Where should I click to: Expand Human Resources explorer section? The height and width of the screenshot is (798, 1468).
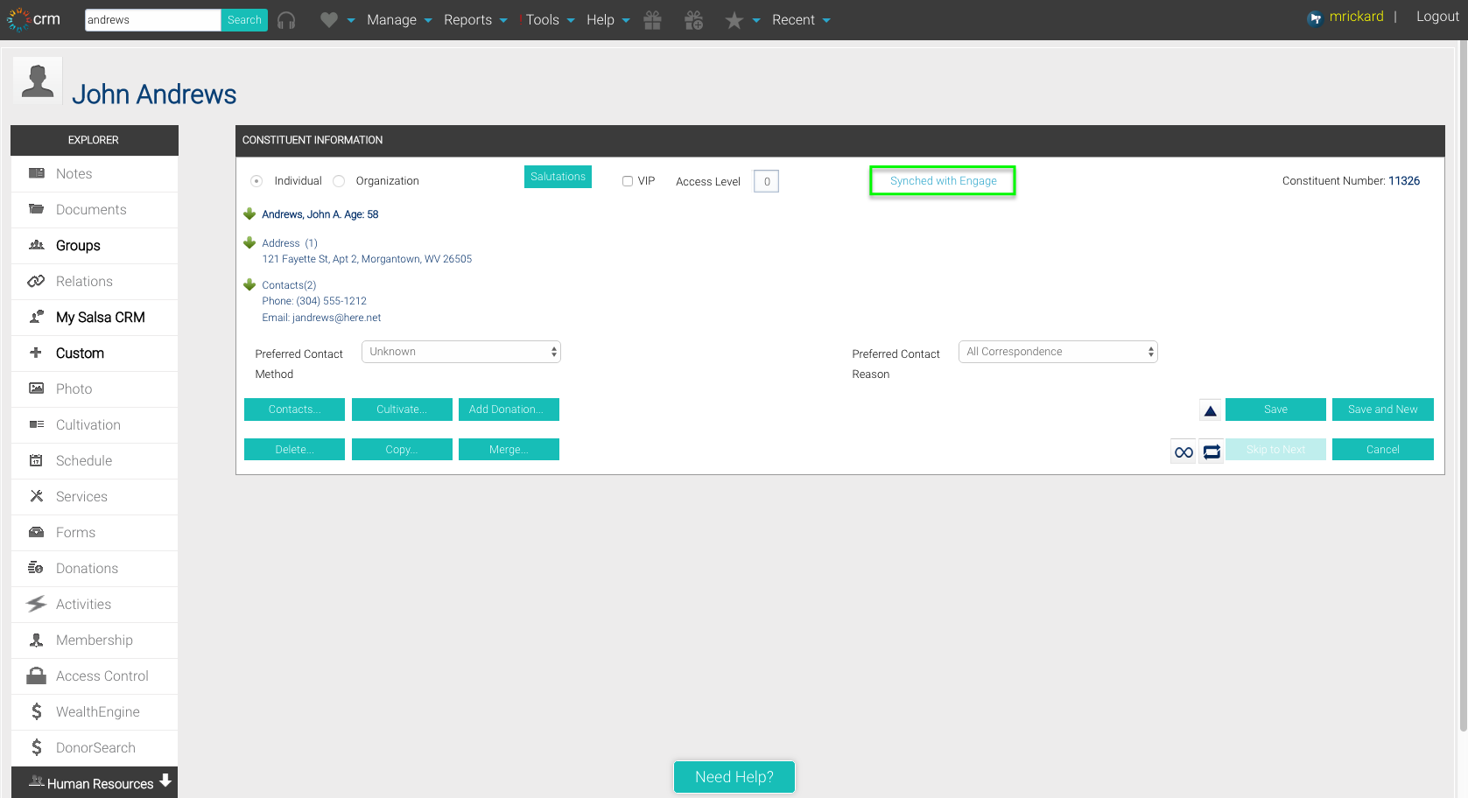pyautogui.click(x=95, y=783)
